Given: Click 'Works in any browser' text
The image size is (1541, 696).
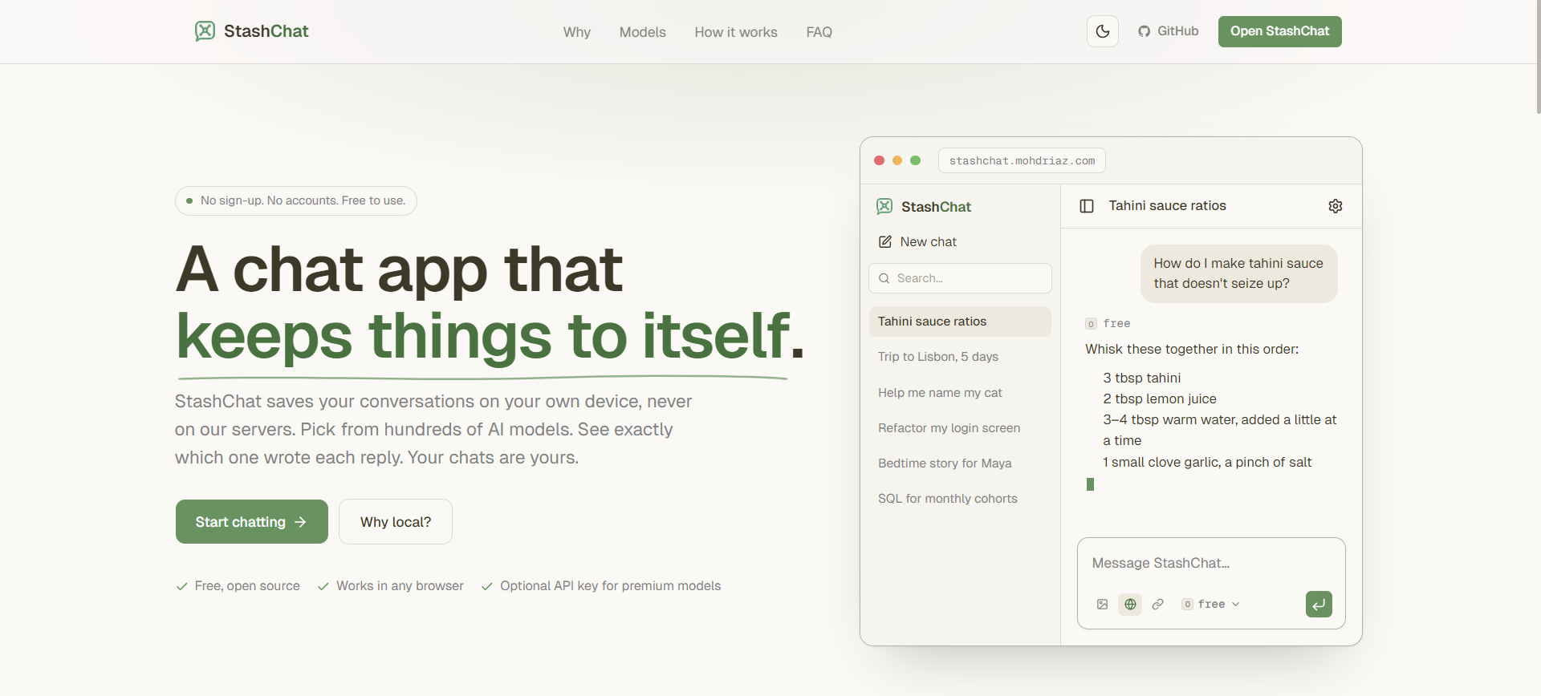Looking at the screenshot, I should (x=400, y=586).
